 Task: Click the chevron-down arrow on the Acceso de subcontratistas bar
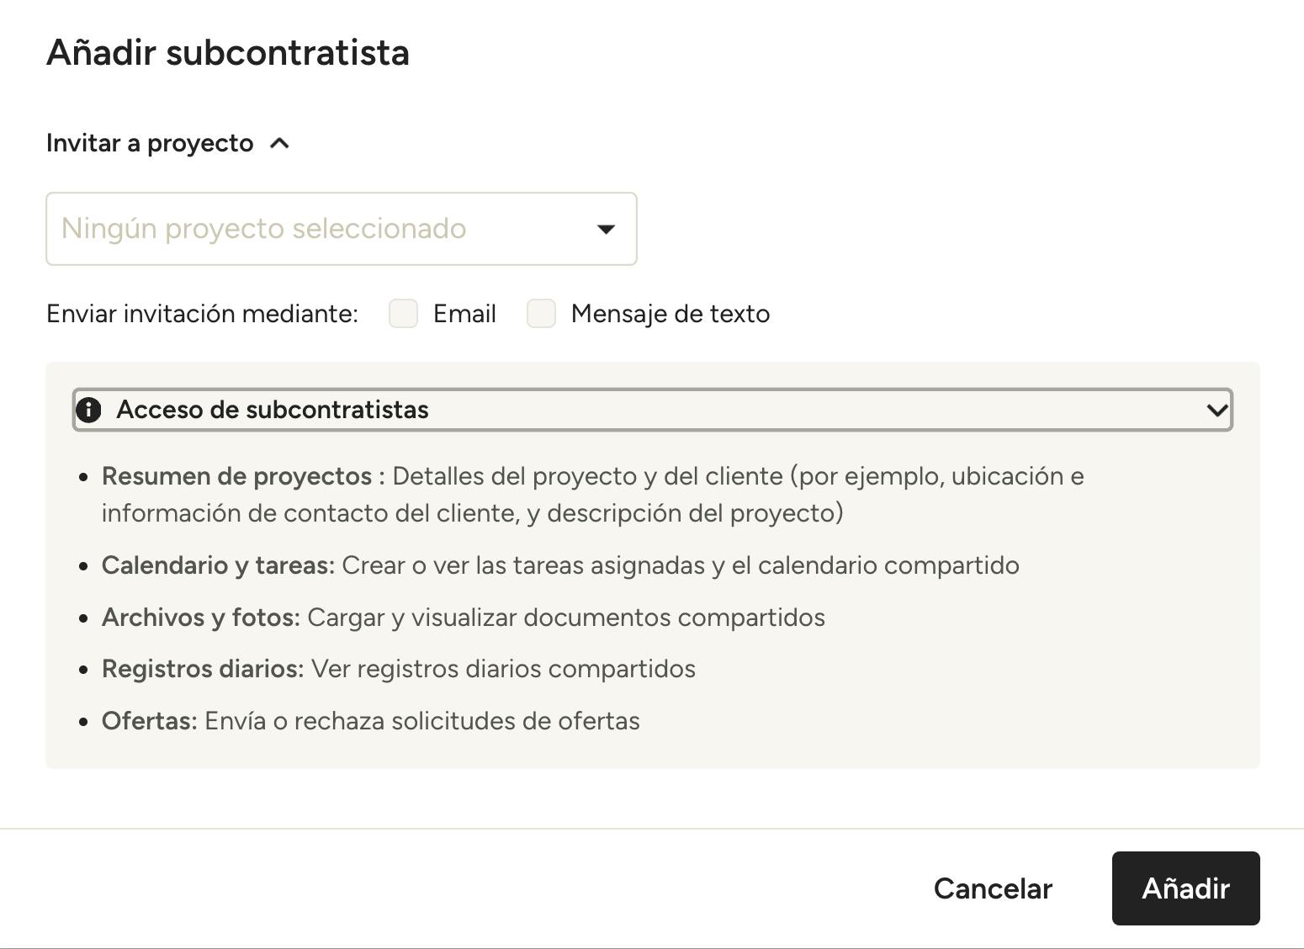click(1216, 410)
